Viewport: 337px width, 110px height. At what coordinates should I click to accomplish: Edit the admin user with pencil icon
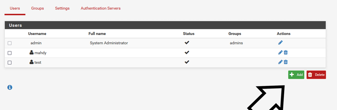tap(280, 43)
